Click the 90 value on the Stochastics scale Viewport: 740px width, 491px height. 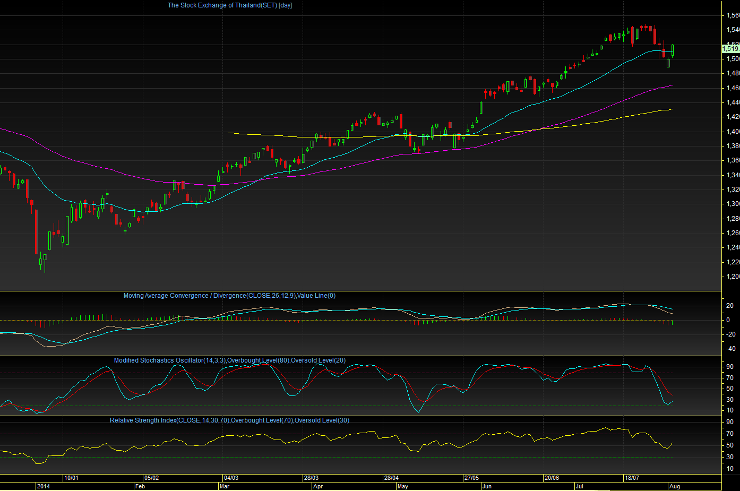tap(730, 367)
